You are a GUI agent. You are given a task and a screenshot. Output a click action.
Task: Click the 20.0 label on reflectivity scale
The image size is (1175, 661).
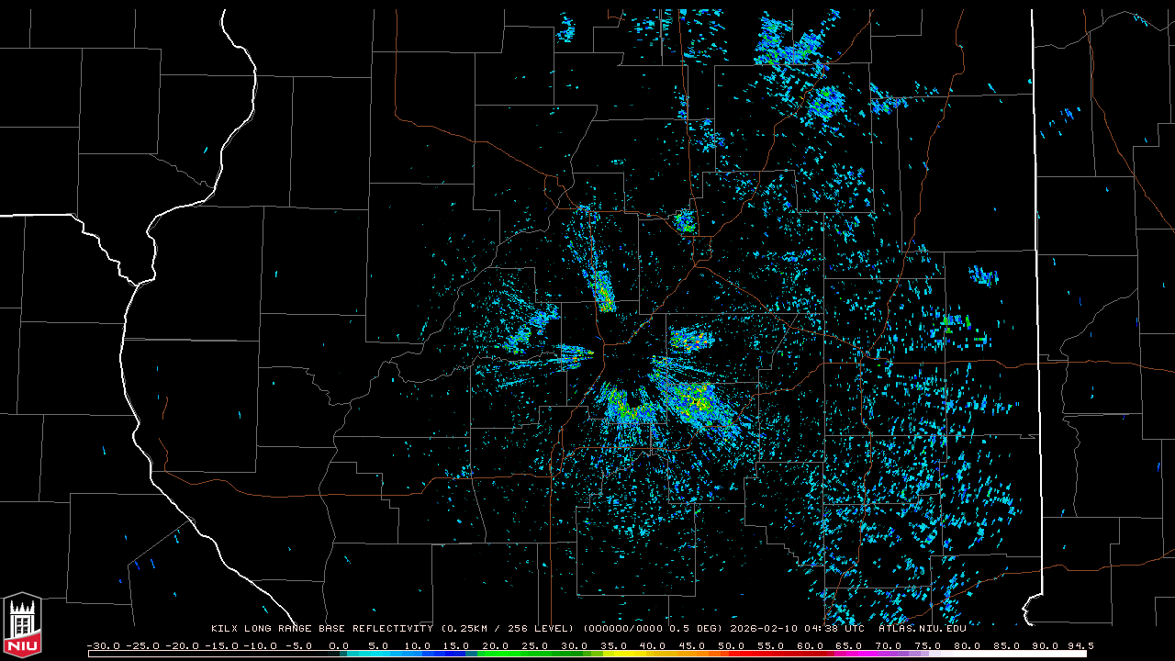click(496, 645)
